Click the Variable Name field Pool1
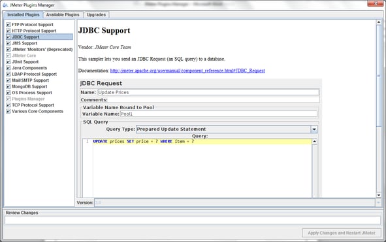Image resolution: width=386 pixels, height=242 pixels. click(219, 114)
